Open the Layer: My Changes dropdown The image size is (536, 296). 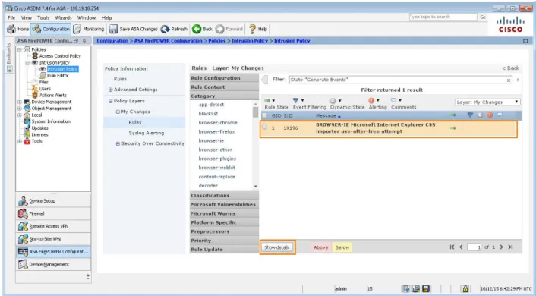487,102
